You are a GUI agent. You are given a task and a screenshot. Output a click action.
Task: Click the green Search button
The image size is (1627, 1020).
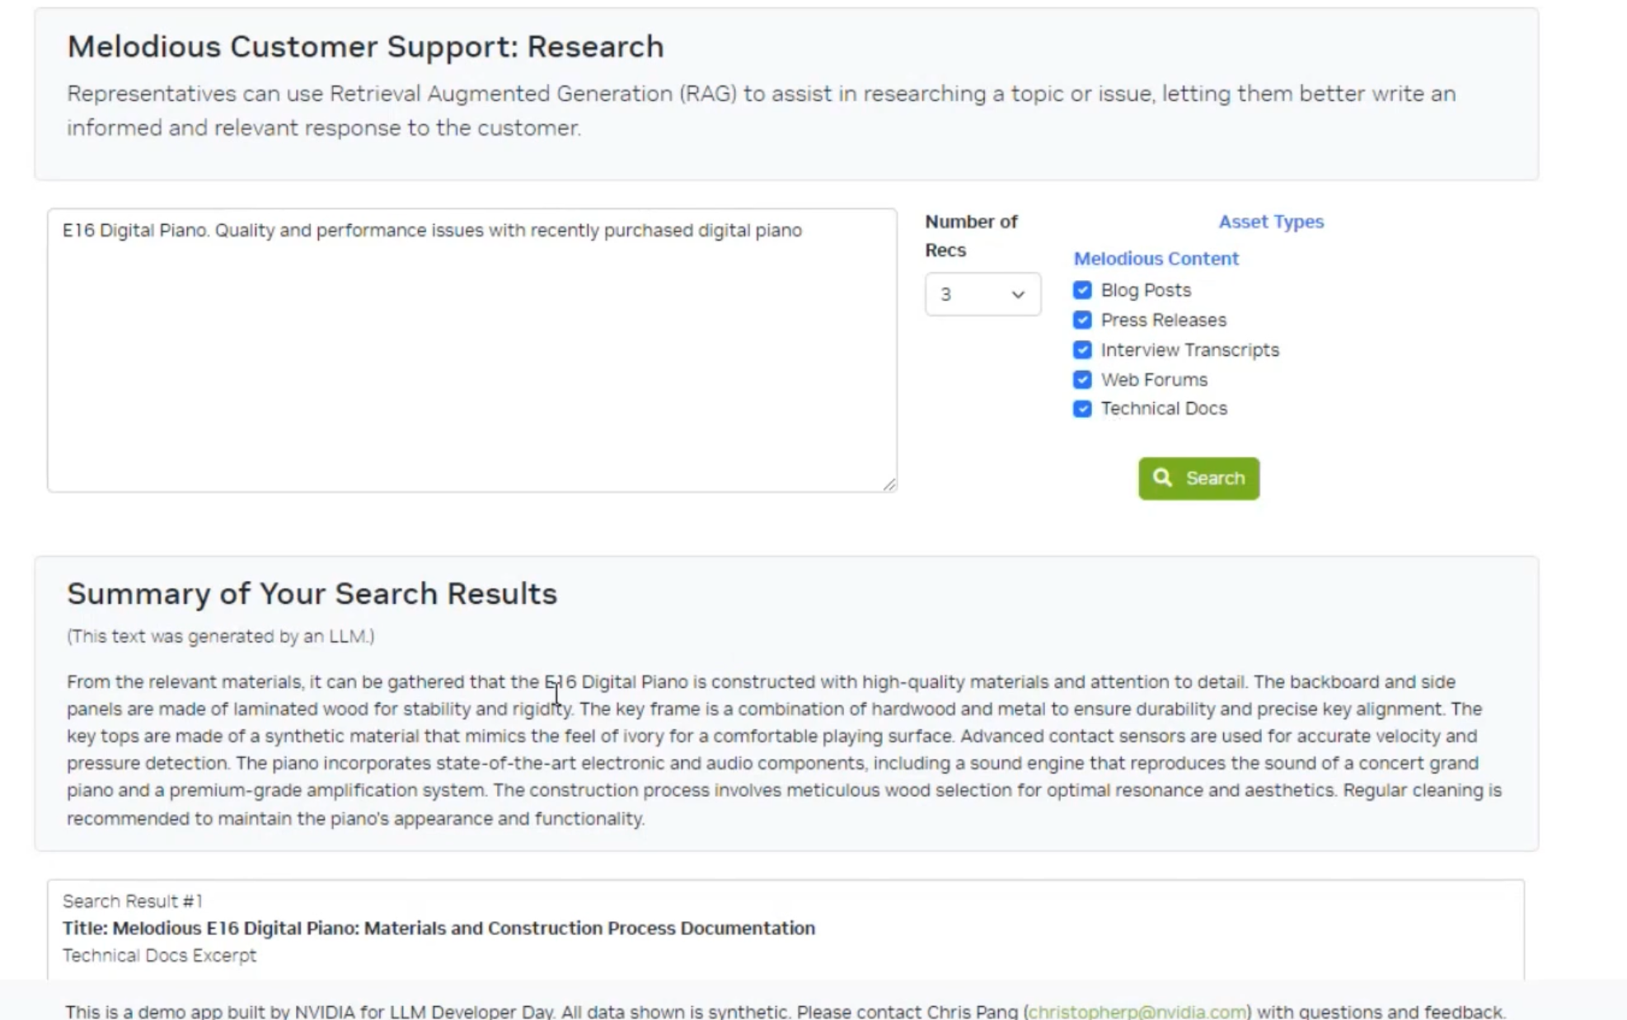pos(1198,478)
